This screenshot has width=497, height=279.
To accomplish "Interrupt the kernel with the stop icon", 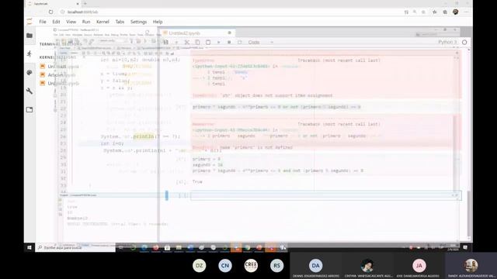I will [x=229, y=42].
